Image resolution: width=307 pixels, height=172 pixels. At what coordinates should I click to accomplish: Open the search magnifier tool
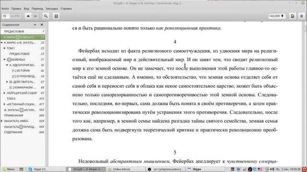click(46, 16)
